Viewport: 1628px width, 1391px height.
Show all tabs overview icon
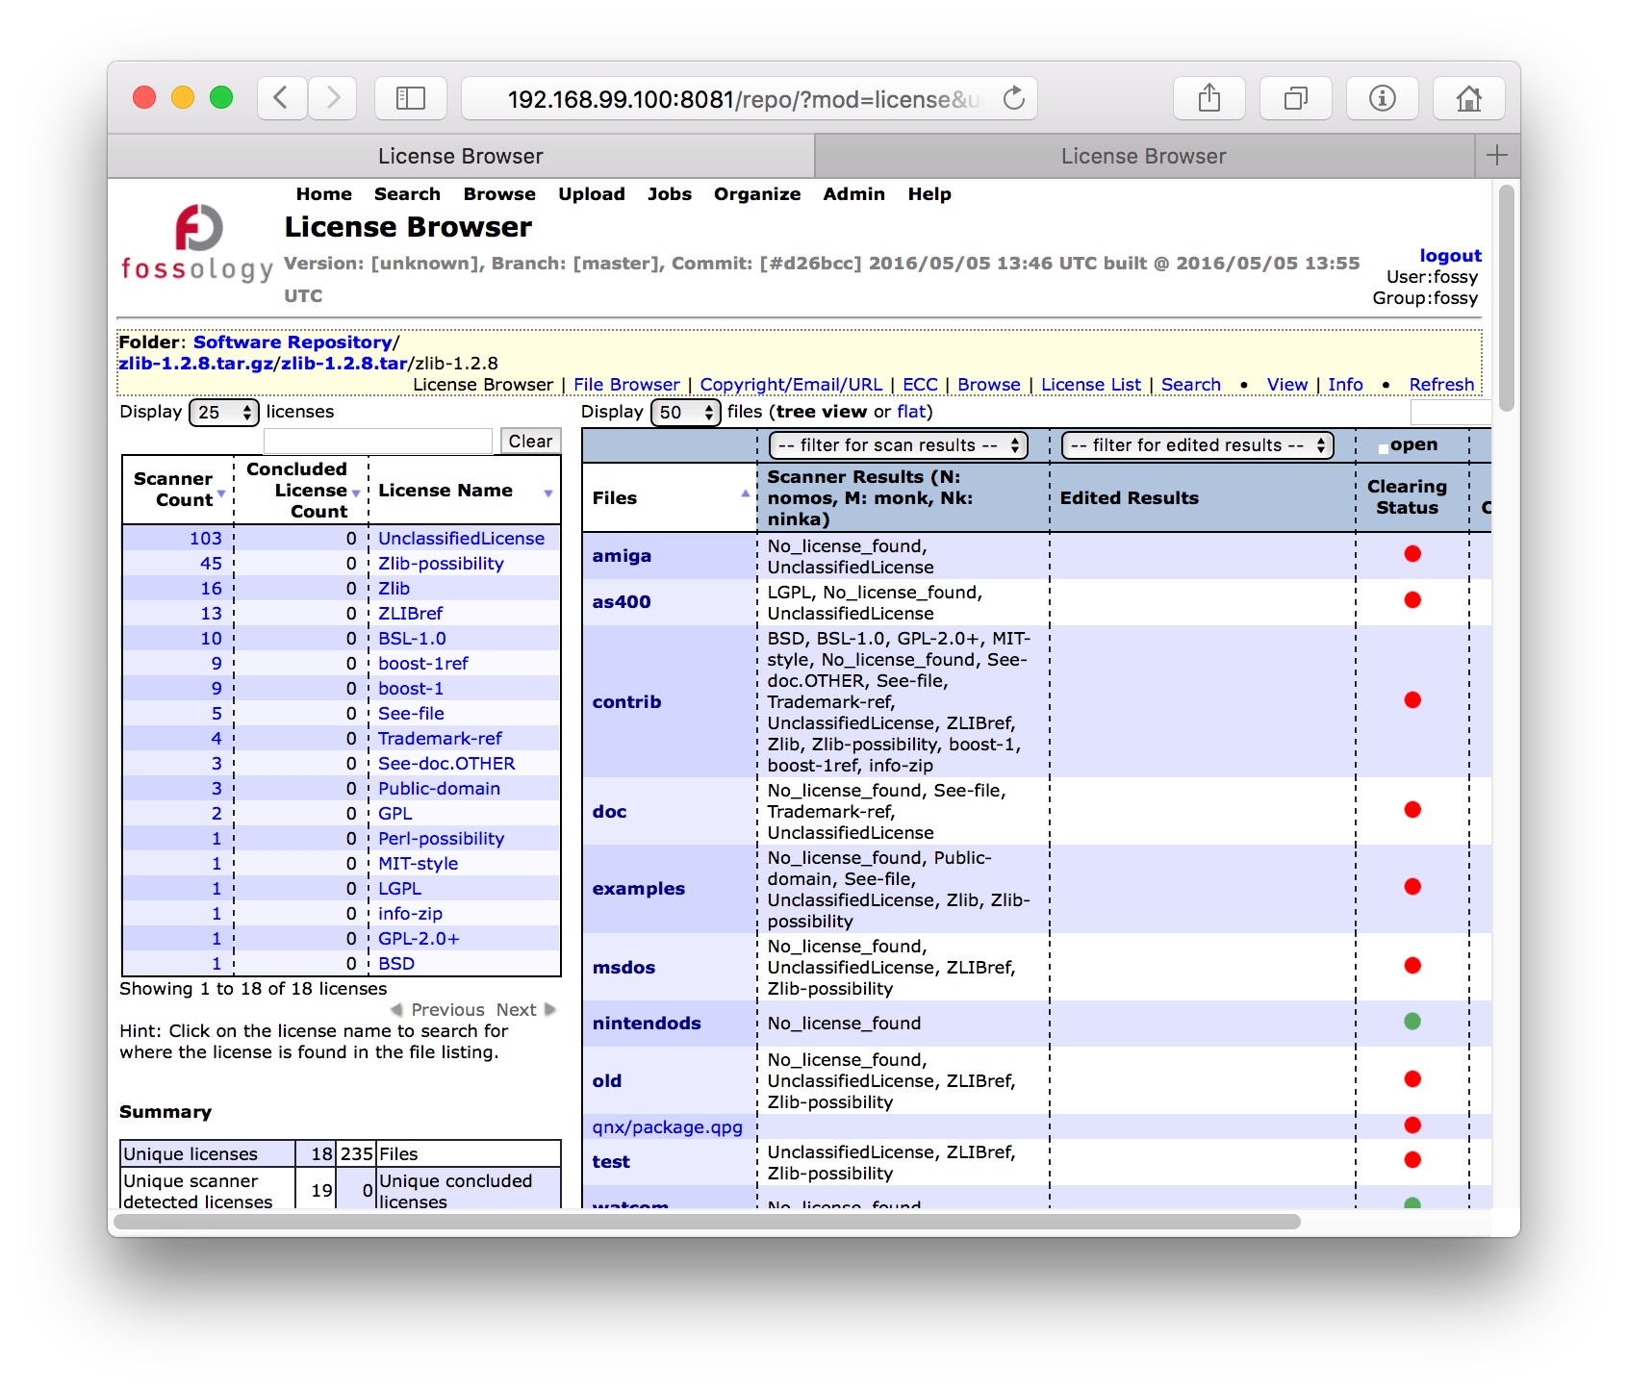[1296, 98]
